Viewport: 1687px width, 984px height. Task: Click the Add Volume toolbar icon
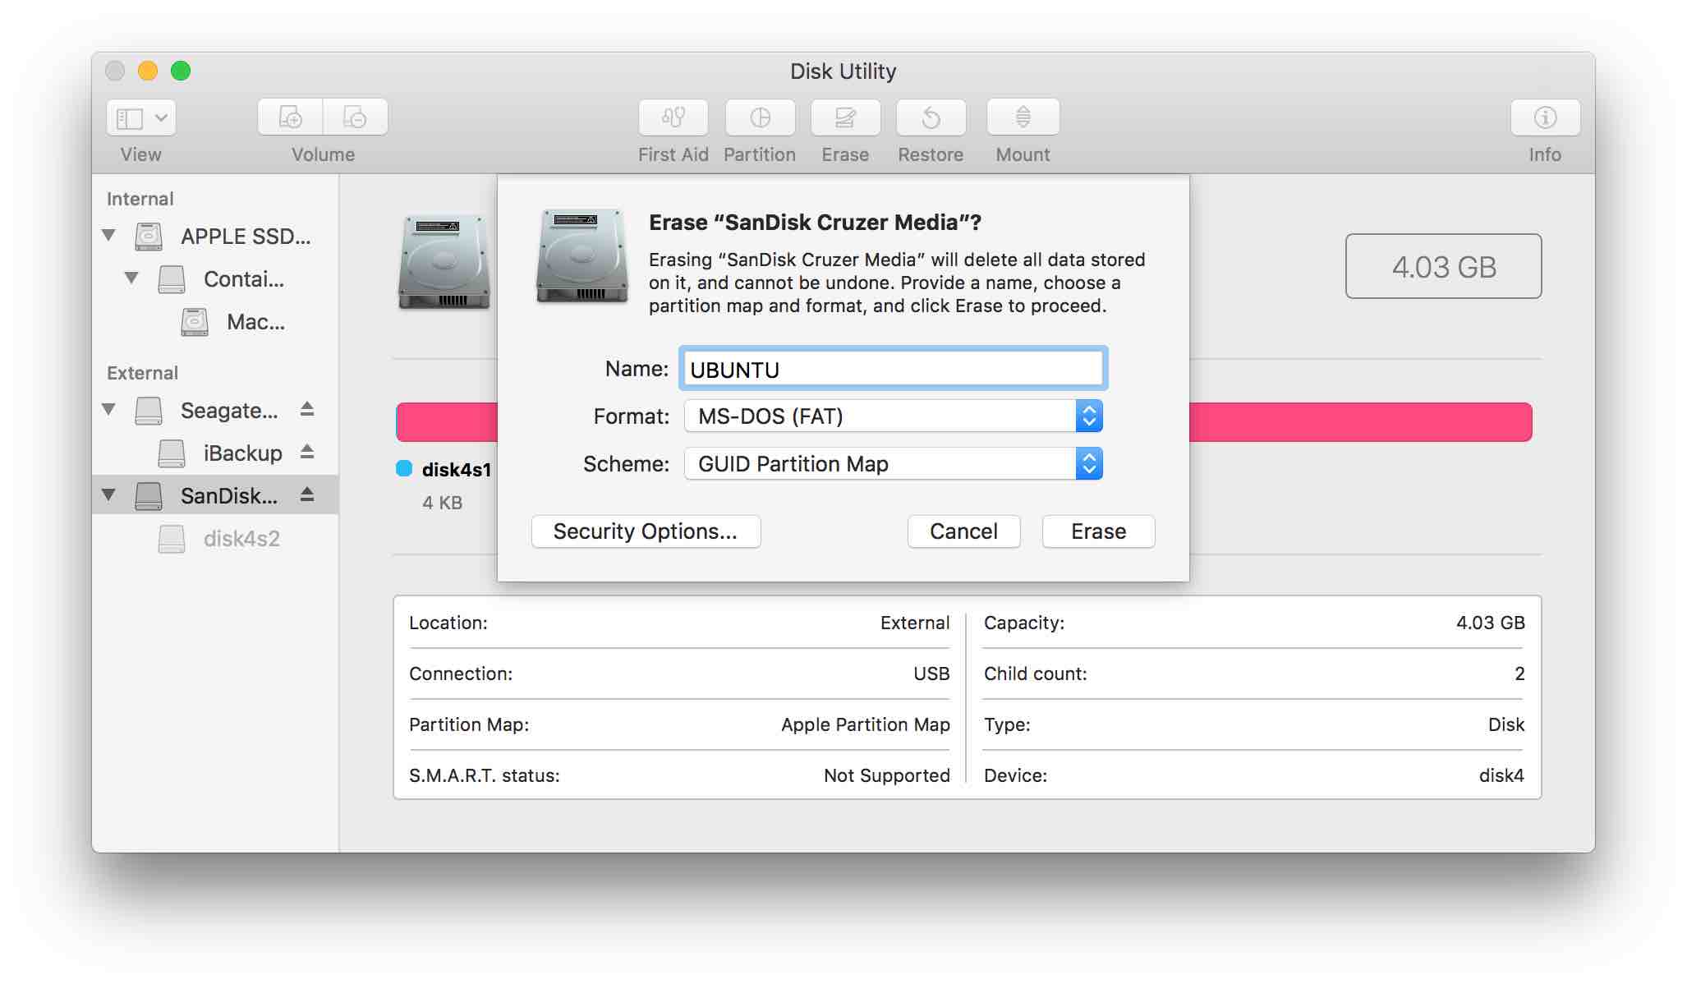(290, 117)
